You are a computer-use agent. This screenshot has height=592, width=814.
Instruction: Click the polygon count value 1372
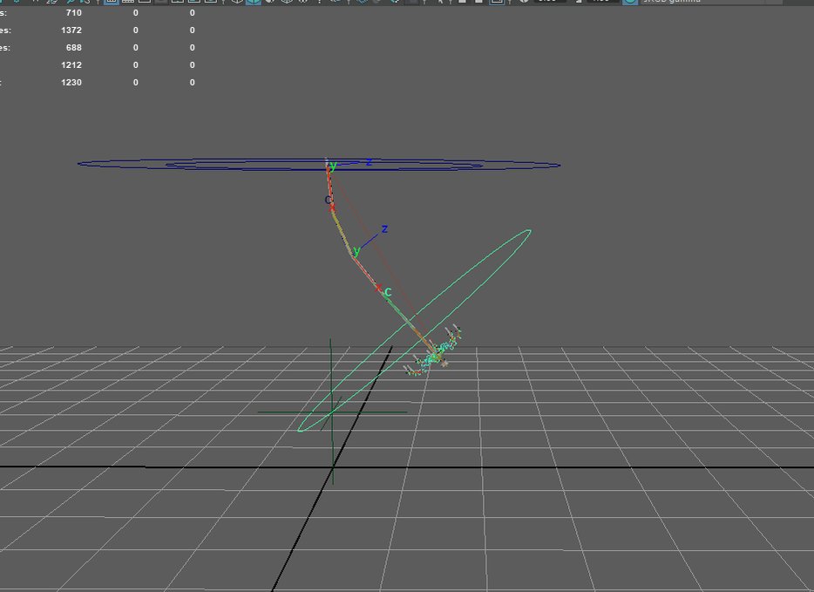(x=71, y=31)
